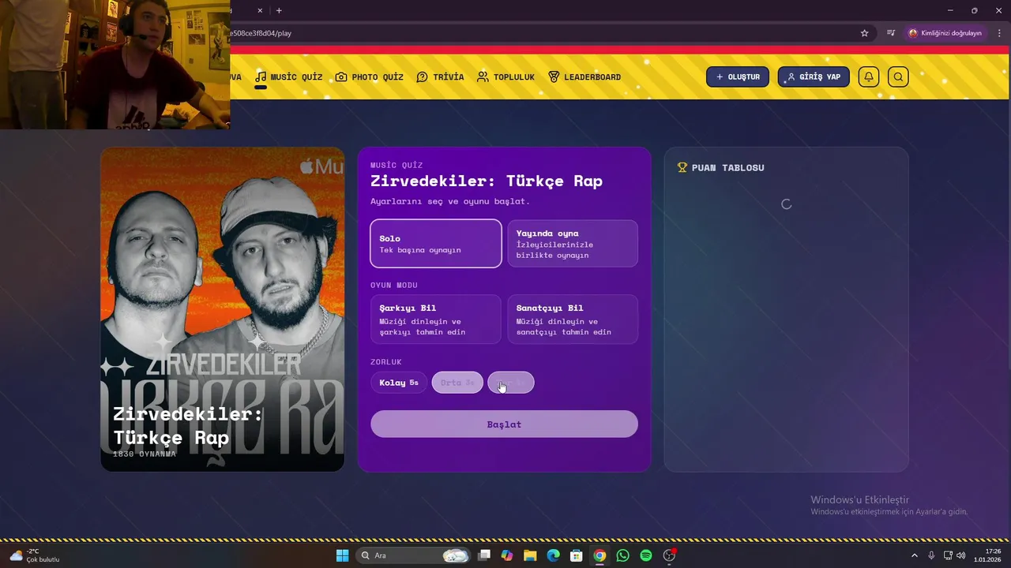The height and width of the screenshot is (568, 1011).
Task: Click the '1830 OYNANMA' play count text
Action: pyautogui.click(x=145, y=454)
